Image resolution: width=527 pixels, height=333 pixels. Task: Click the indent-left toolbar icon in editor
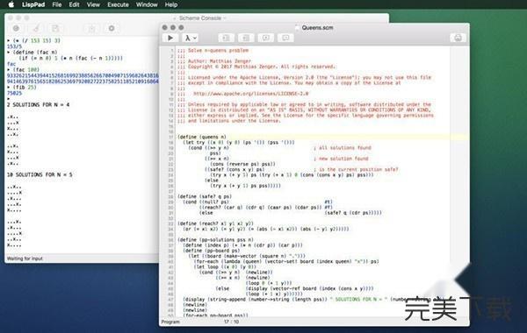[227, 38]
